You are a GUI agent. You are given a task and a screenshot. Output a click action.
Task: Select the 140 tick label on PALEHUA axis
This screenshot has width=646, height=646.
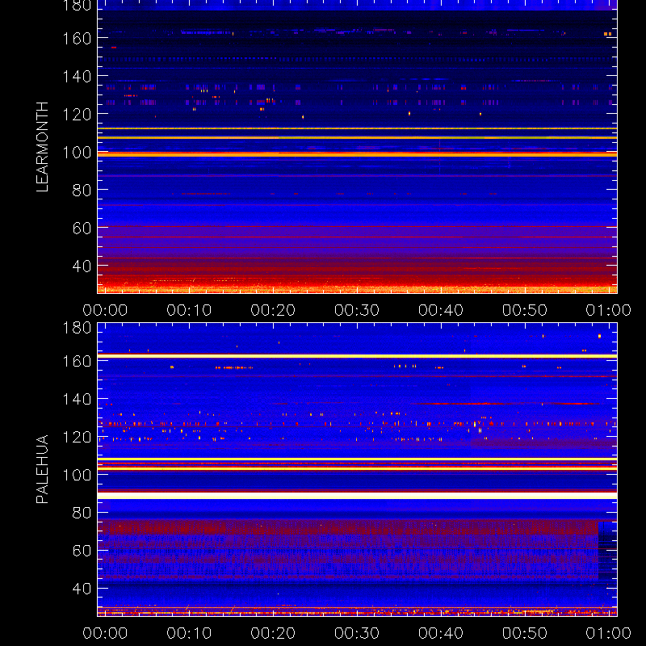[77, 399]
